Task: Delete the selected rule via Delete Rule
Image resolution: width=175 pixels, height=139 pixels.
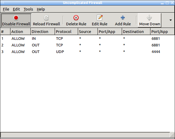Action: [76, 20]
